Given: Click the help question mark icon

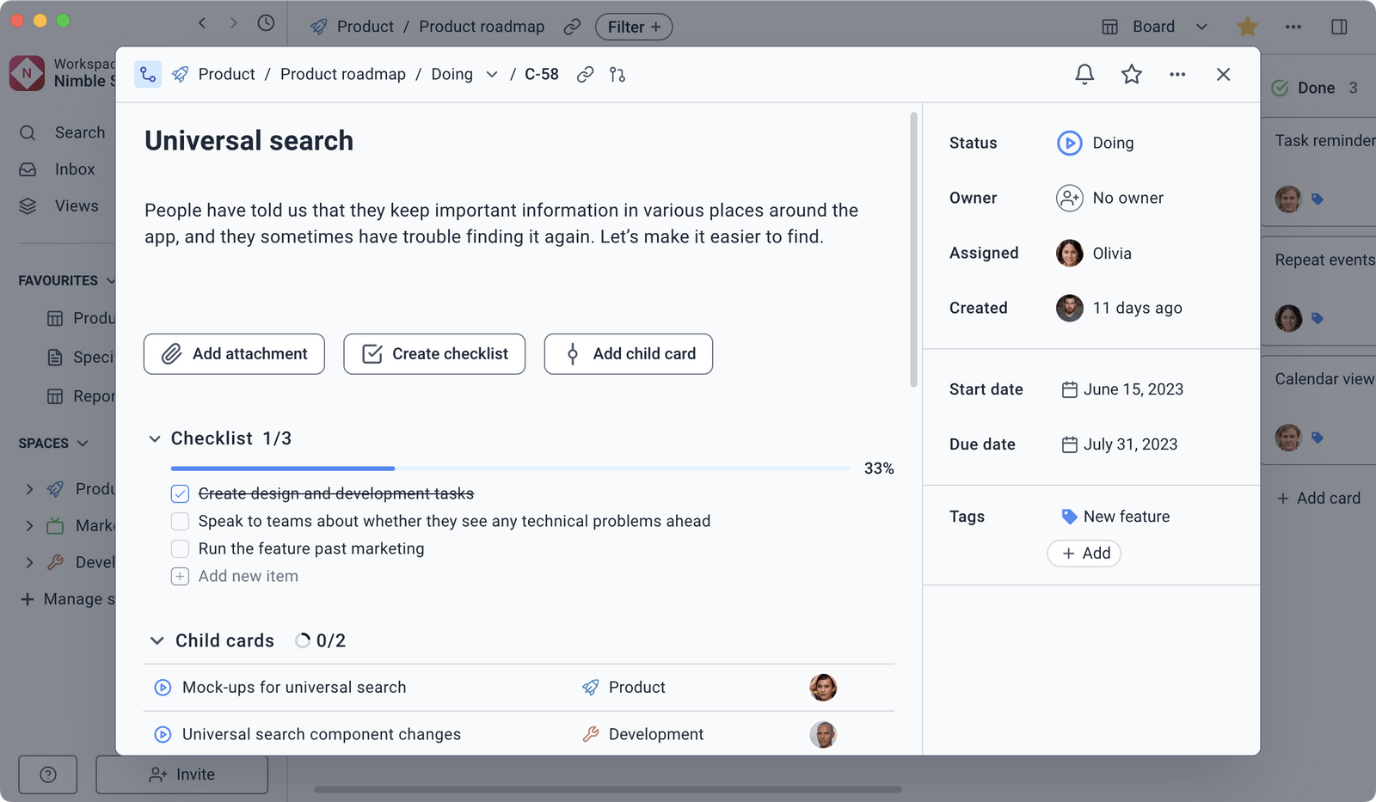Looking at the screenshot, I should pyautogui.click(x=47, y=774).
